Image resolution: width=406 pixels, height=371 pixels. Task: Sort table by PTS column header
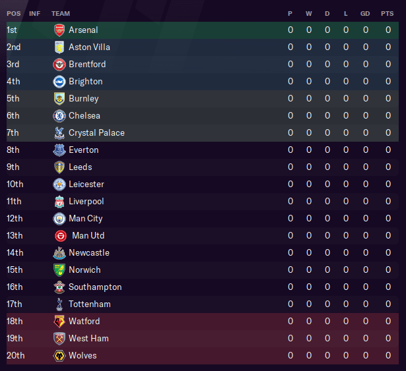[387, 13]
